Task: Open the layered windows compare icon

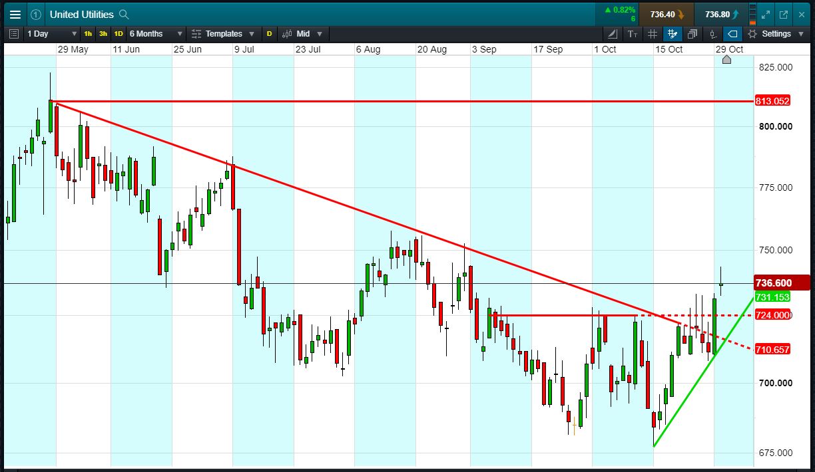Action: point(692,34)
